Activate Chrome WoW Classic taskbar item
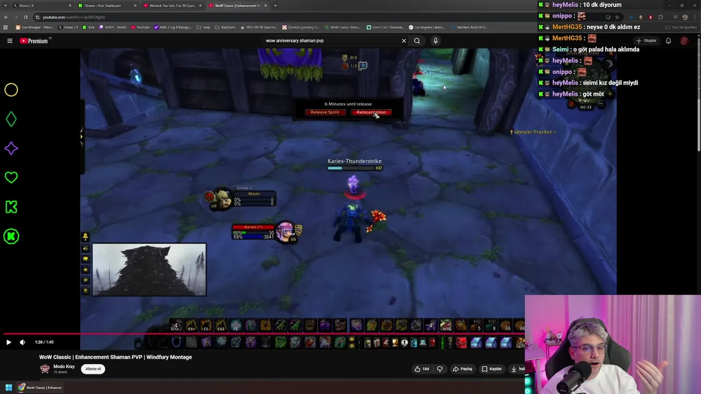Screen dimensions: 701x394 [40, 387]
